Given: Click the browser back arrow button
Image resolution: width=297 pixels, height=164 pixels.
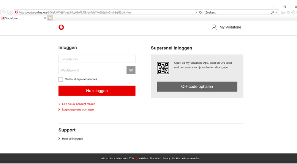Looking at the screenshot, I should pos(4,12).
